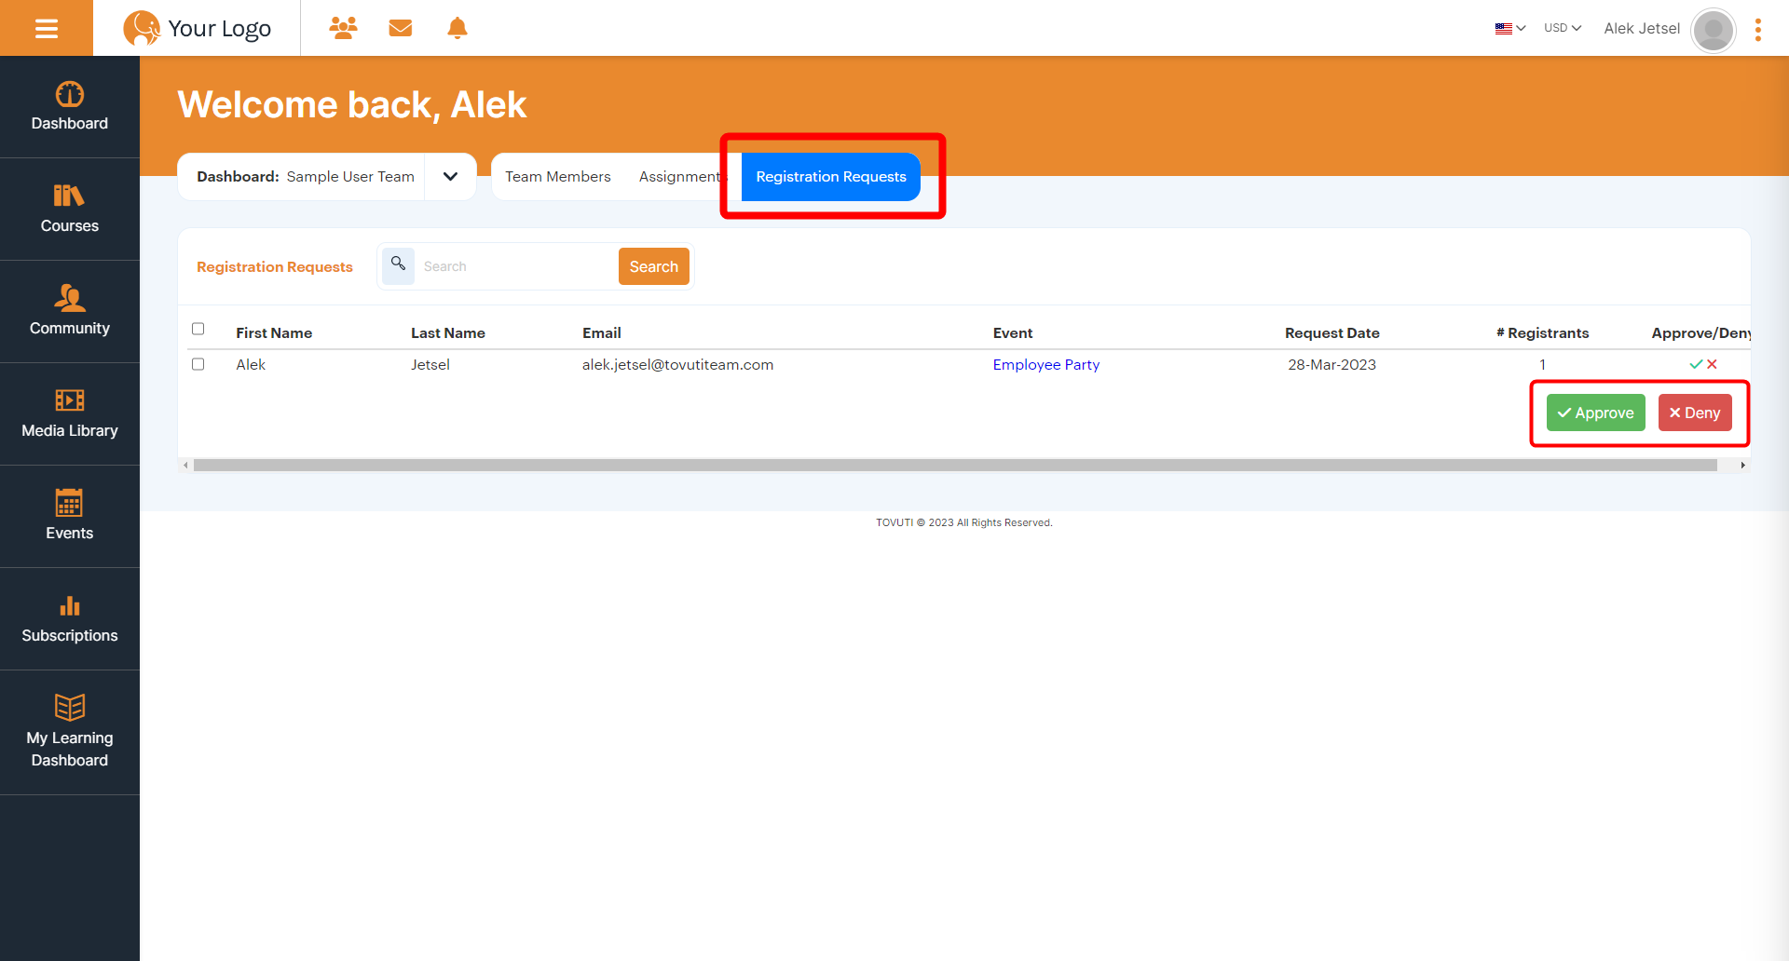1789x961 pixels.
Task: Open the messages envelope icon
Action: pyautogui.click(x=401, y=28)
